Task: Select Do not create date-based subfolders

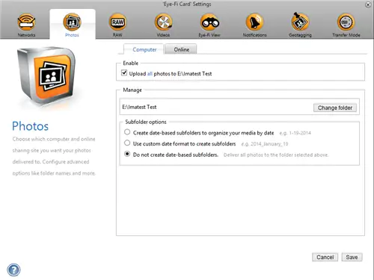Action: [x=127, y=154]
